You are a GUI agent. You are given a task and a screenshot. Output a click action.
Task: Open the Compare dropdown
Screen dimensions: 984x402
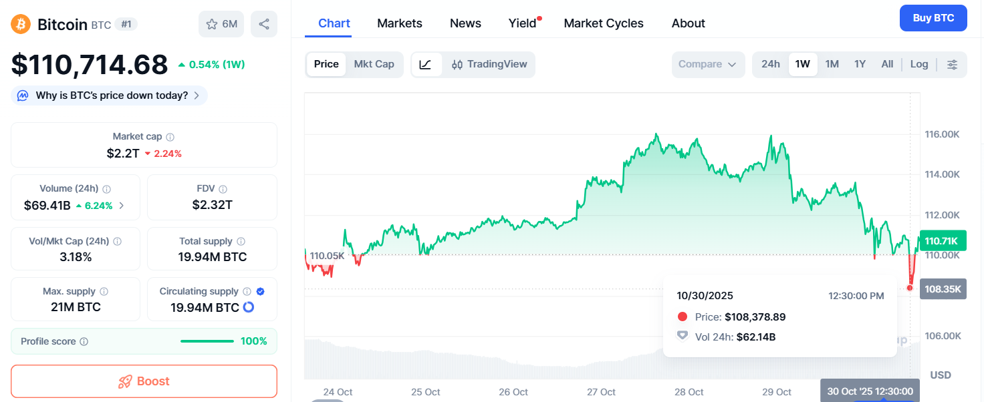pyautogui.click(x=707, y=65)
